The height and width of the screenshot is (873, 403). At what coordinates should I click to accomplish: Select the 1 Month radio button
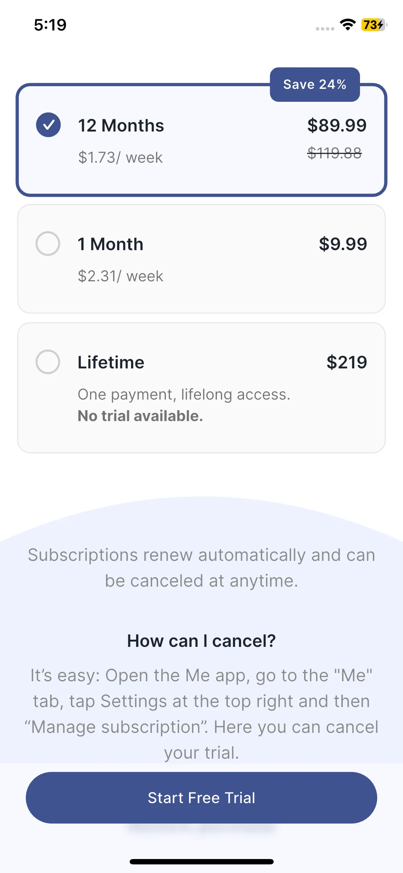48,244
